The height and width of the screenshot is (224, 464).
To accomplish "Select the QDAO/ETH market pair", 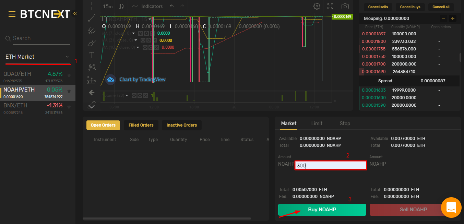I will (x=38, y=77).
